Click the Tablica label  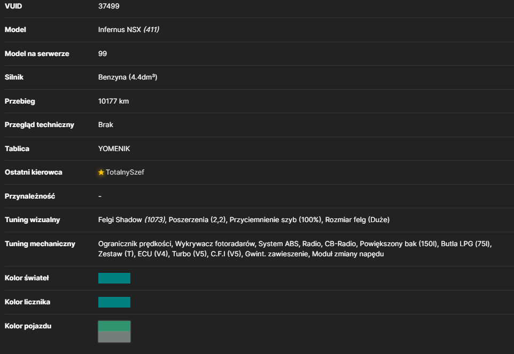point(17,148)
